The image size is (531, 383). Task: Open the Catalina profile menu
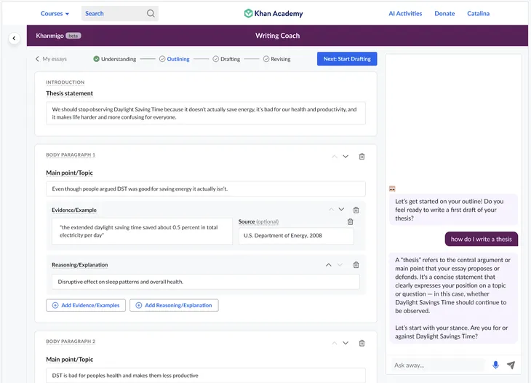point(478,14)
